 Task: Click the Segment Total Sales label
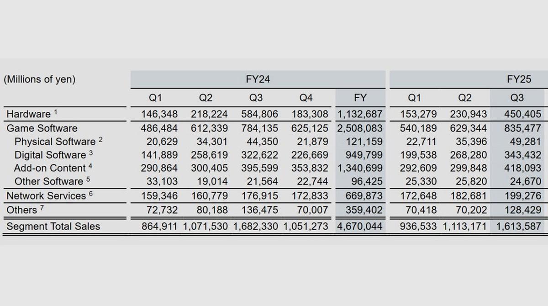point(53,226)
